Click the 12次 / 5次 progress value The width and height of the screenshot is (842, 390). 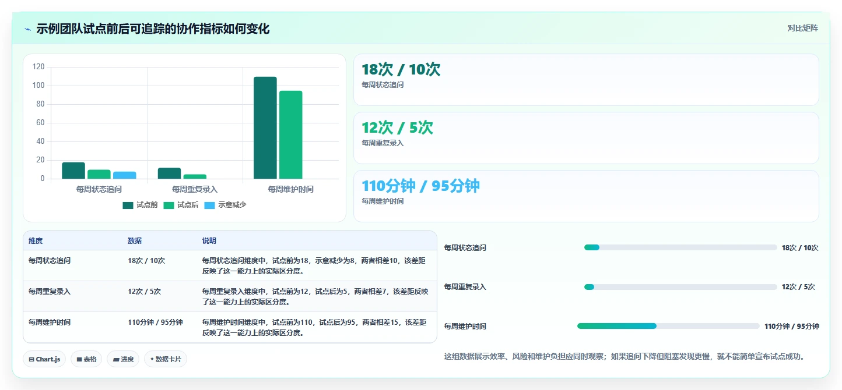[x=798, y=287]
